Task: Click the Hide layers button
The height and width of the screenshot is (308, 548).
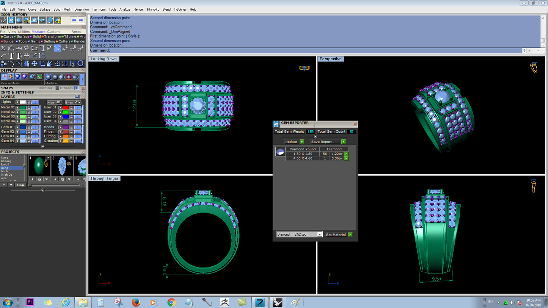Action: (x=54, y=102)
